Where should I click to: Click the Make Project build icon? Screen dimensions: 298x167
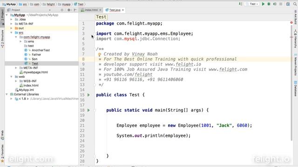point(240,4)
